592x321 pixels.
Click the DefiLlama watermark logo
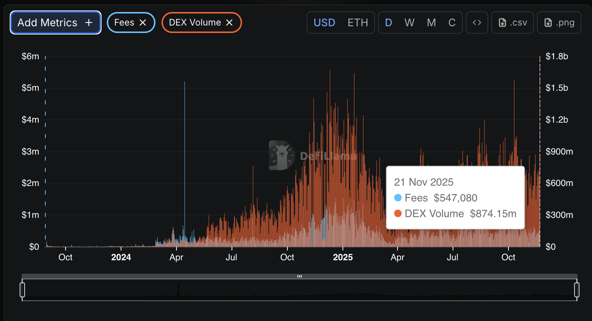click(282, 155)
